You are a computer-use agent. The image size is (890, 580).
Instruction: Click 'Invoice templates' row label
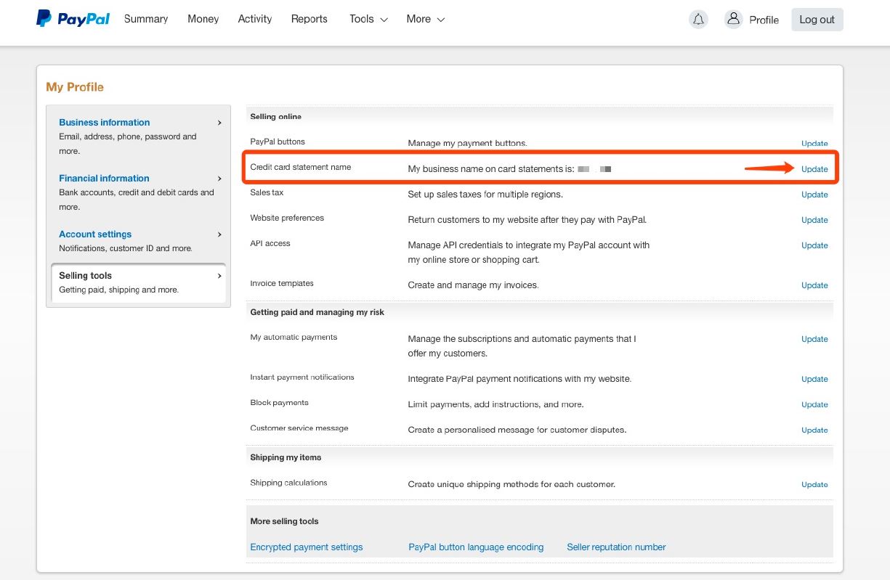tap(282, 283)
